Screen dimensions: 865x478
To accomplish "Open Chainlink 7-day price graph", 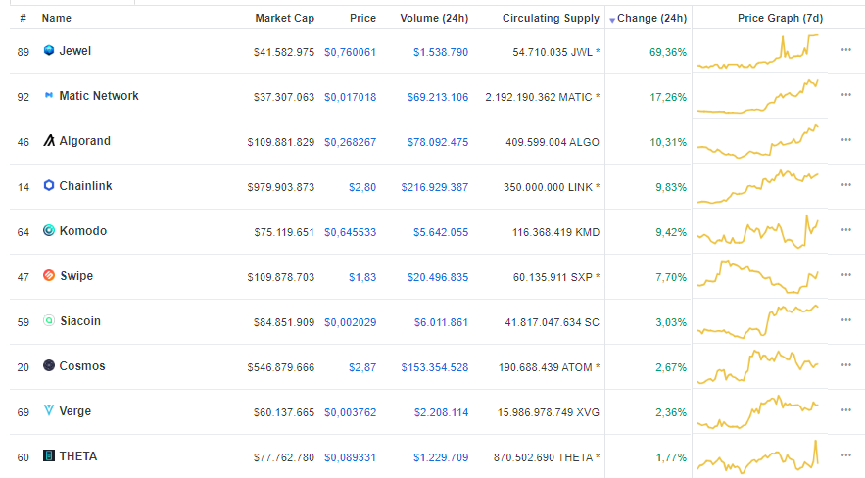I will click(758, 186).
